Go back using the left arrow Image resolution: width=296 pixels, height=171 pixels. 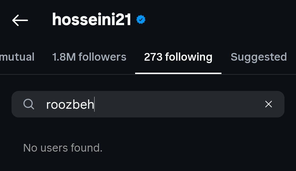[x=20, y=20]
